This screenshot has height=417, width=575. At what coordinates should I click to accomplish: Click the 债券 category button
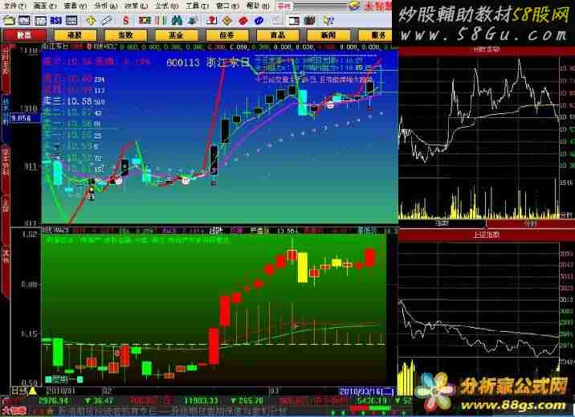click(227, 35)
